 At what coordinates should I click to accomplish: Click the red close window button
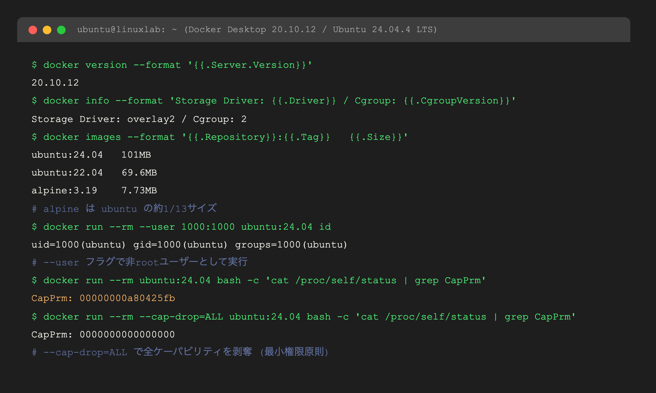pos(33,30)
